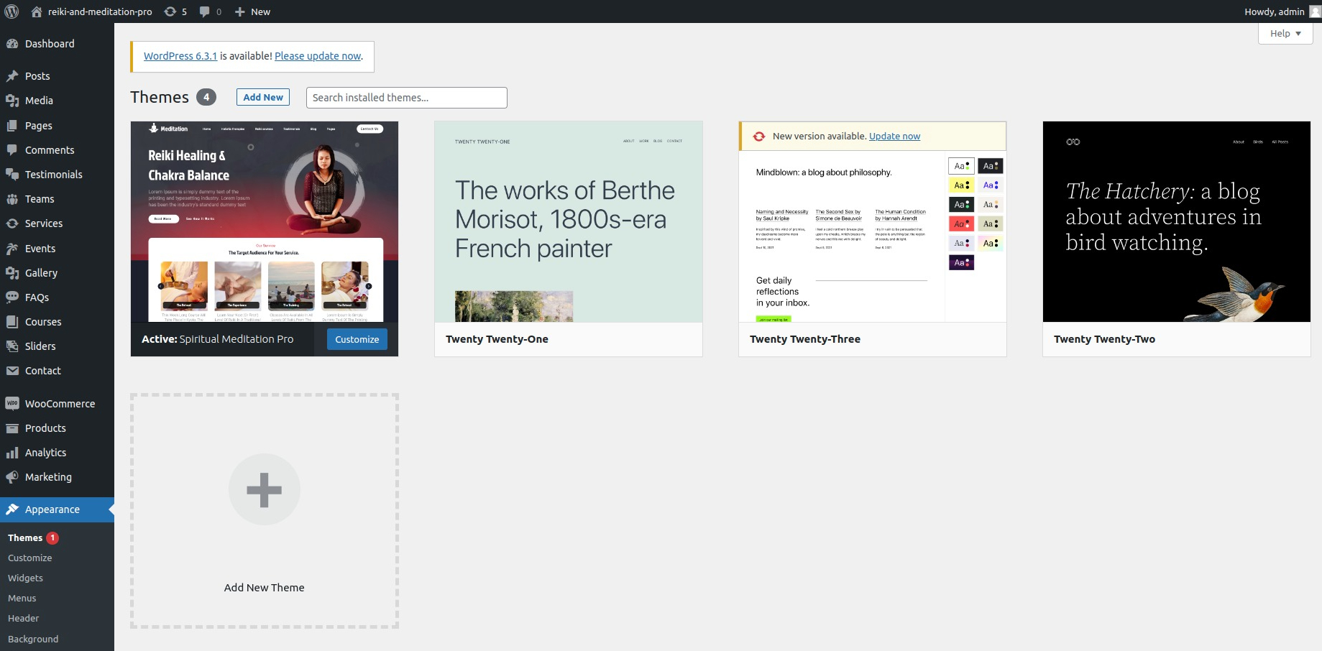1322x651 pixels.
Task: Click the Sliders icon
Action: coord(12,346)
